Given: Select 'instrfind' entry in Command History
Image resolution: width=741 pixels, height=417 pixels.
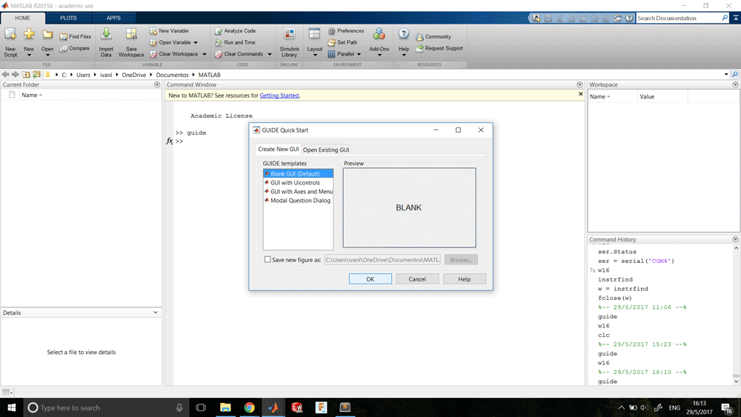Looking at the screenshot, I should click(x=615, y=279).
